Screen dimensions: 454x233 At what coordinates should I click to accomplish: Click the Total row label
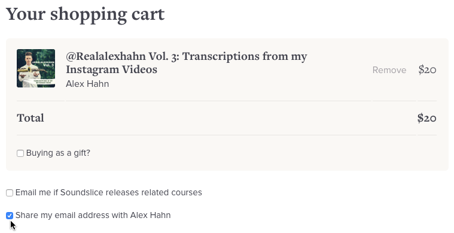coord(31,118)
